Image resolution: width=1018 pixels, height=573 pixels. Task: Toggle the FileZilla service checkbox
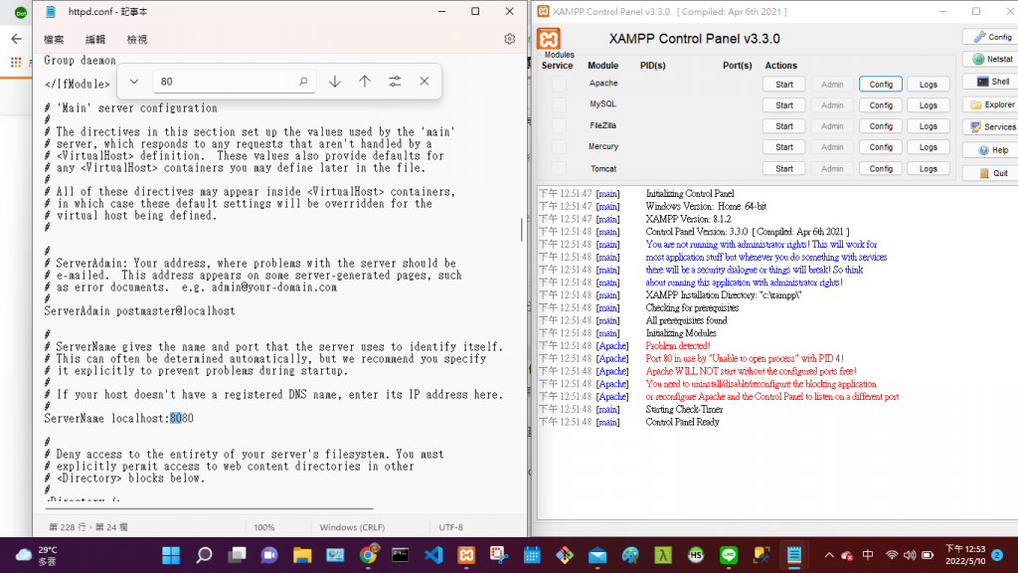[559, 126]
